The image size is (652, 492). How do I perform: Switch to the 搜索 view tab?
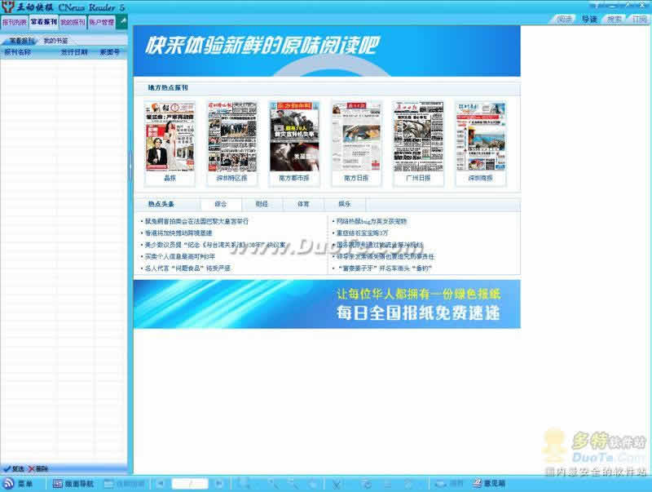615,19
